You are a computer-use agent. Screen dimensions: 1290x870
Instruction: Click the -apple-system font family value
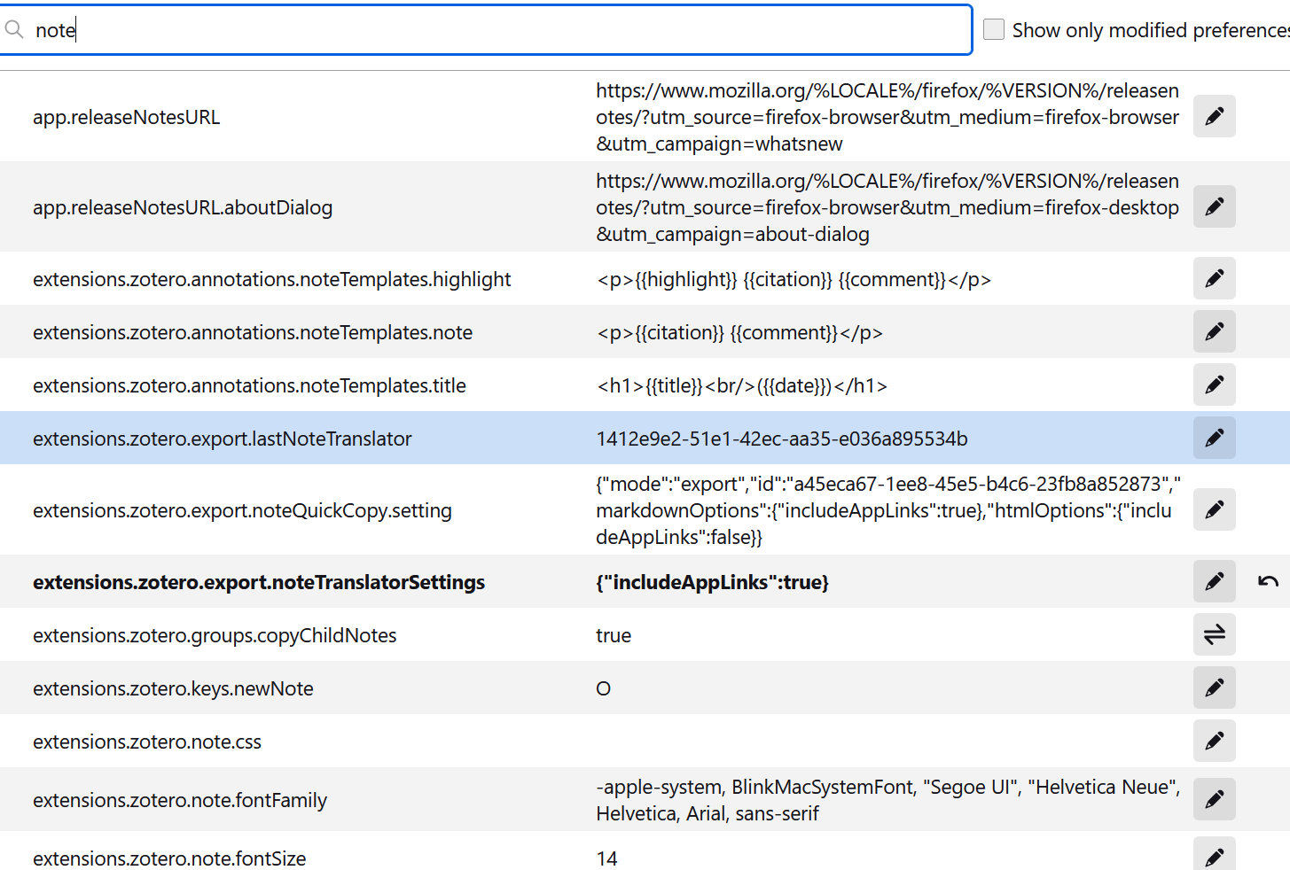(x=887, y=800)
